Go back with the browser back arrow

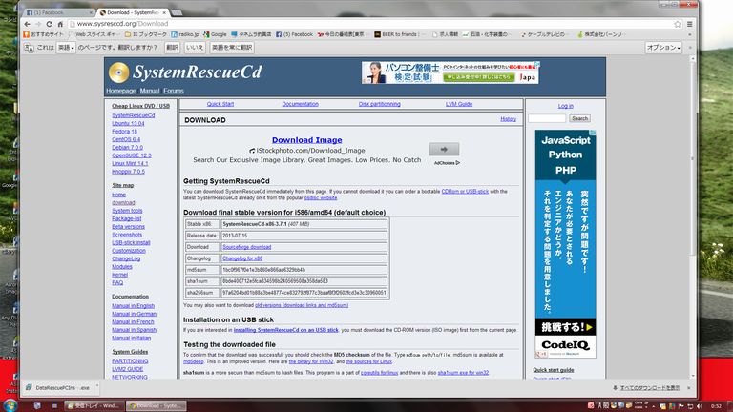pos(27,24)
